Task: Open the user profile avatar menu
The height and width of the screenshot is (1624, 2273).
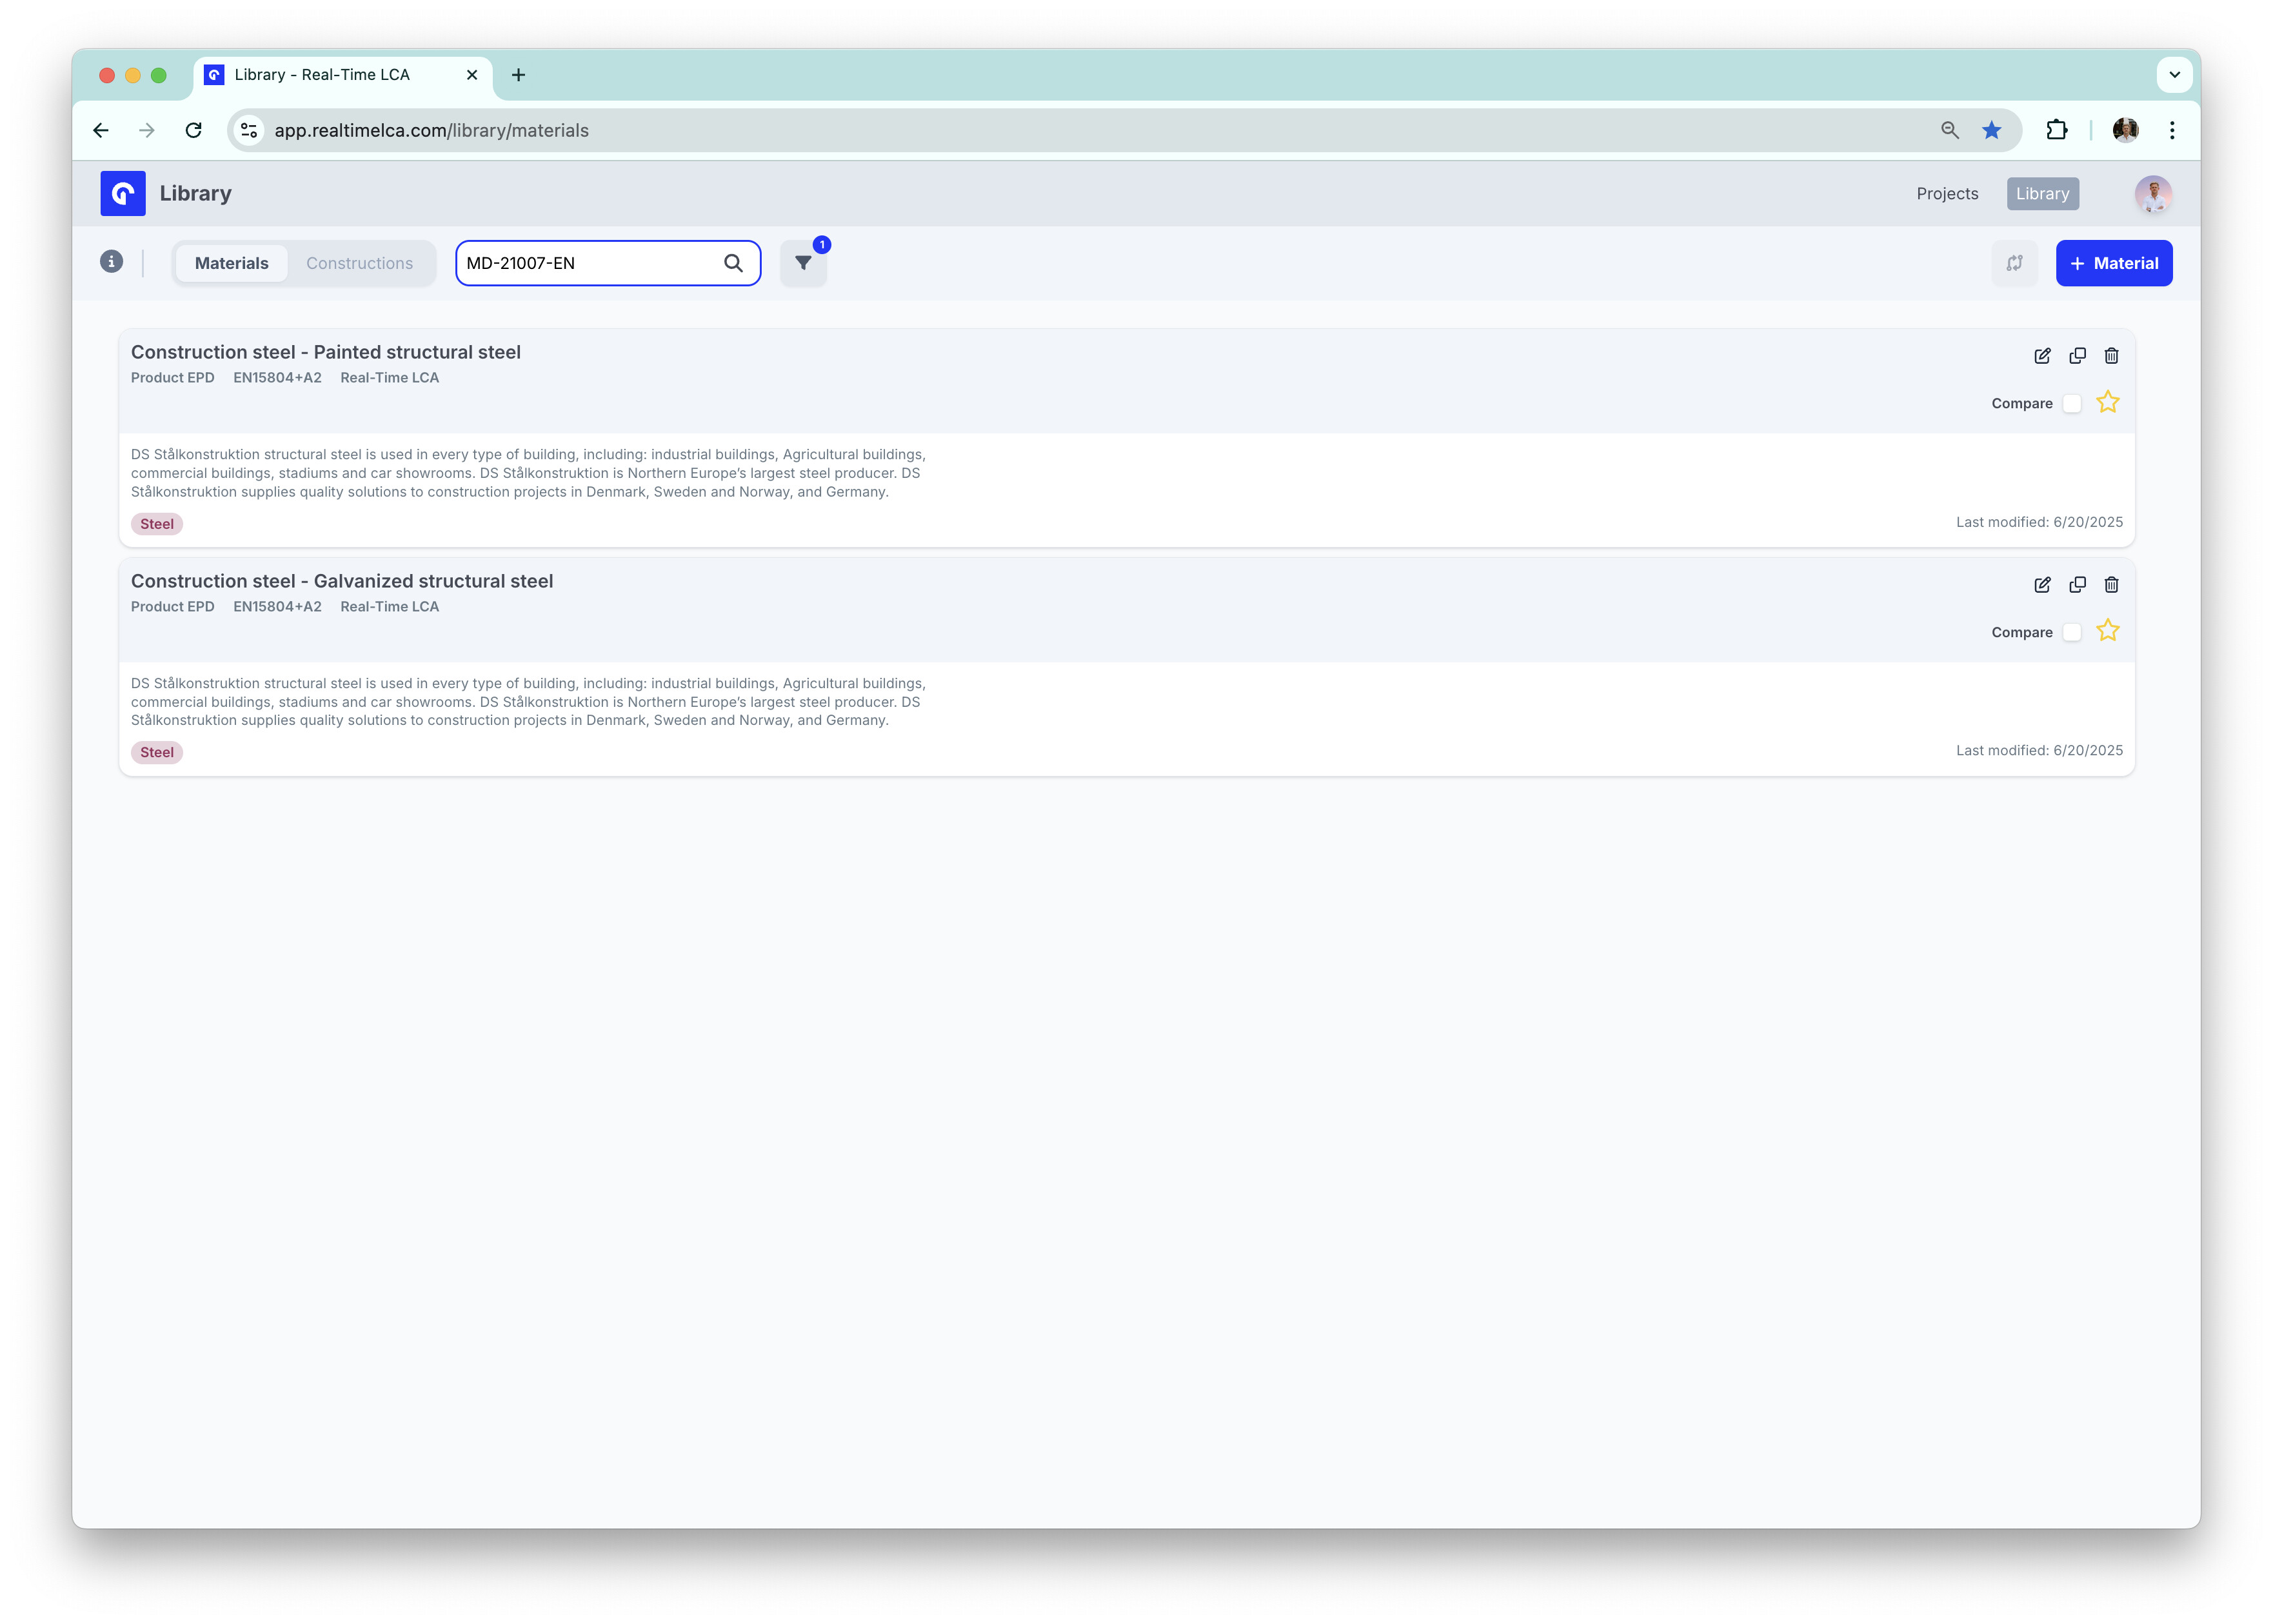Action: pyautogui.click(x=2153, y=194)
